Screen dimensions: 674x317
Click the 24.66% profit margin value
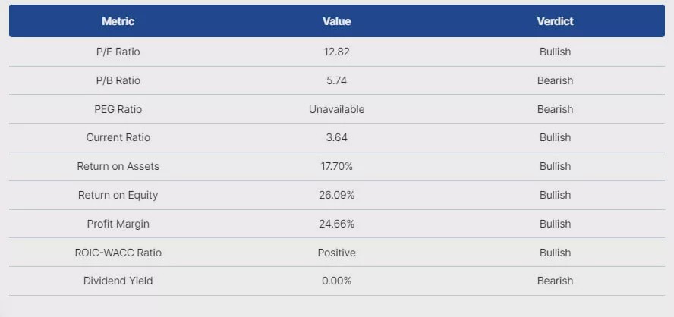pyautogui.click(x=336, y=224)
